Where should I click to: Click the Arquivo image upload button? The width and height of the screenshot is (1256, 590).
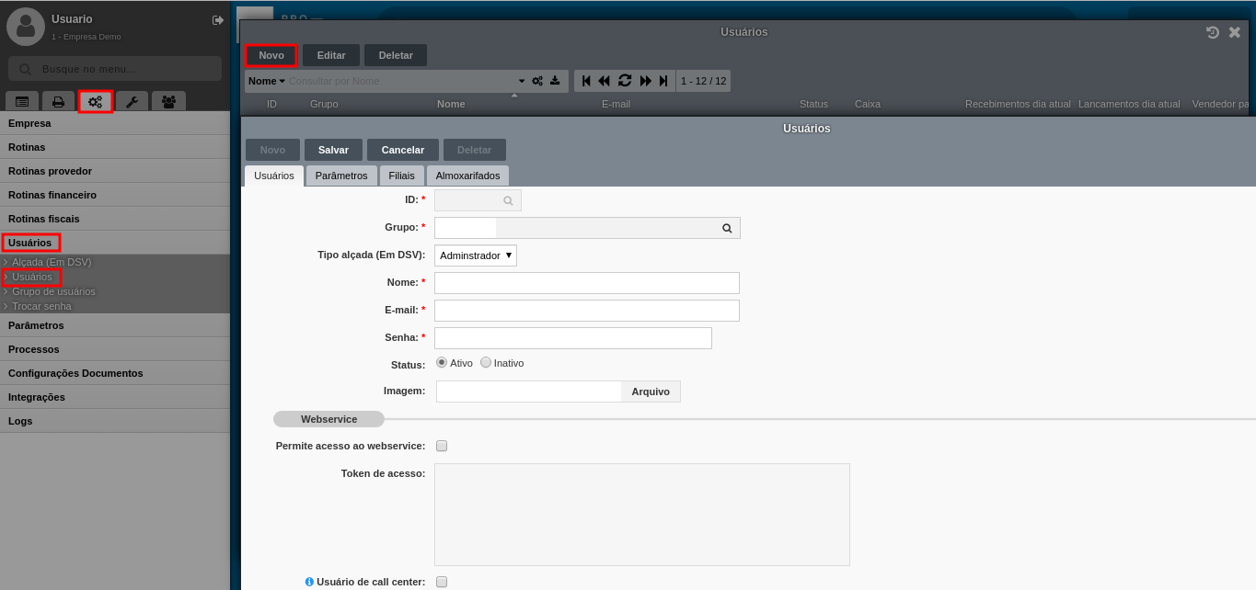(x=651, y=391)
